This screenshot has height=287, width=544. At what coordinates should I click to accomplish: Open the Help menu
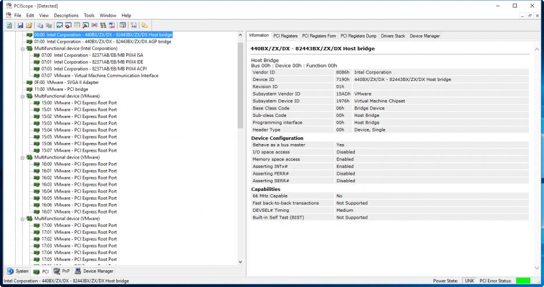[126, 15]
